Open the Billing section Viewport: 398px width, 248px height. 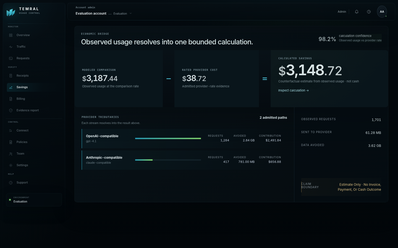click(x=34, y=99)
